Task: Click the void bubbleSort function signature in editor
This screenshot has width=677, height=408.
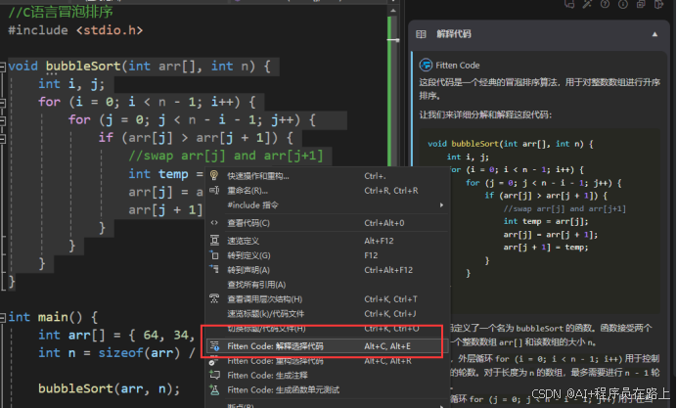Action: click(139, 67)
